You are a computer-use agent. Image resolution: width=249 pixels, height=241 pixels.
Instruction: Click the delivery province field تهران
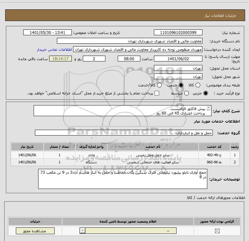(178, 68)
